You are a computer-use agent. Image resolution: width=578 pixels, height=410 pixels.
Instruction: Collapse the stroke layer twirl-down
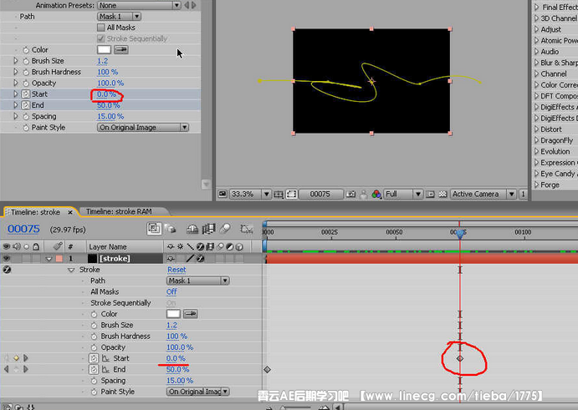(49, 259)
